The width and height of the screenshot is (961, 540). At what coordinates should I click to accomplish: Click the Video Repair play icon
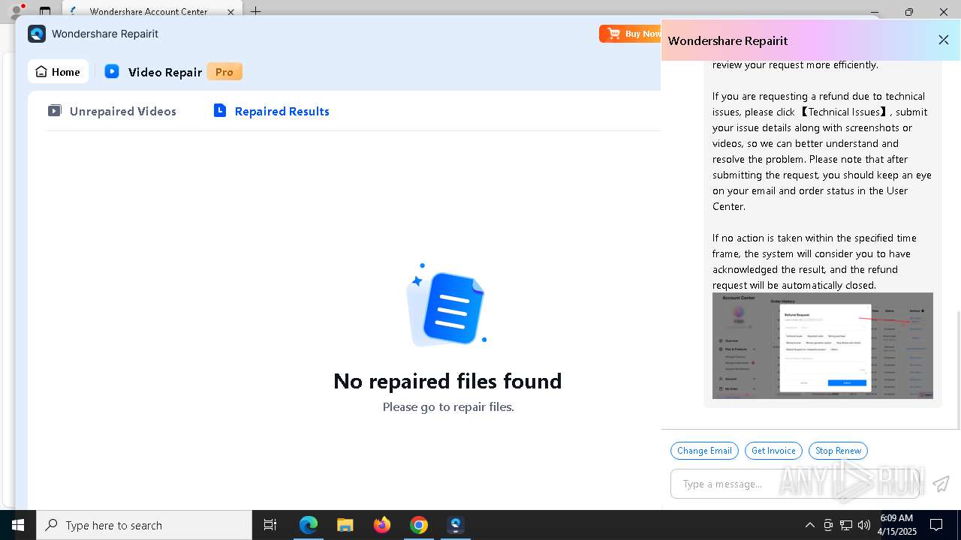(x=112, y=71)
